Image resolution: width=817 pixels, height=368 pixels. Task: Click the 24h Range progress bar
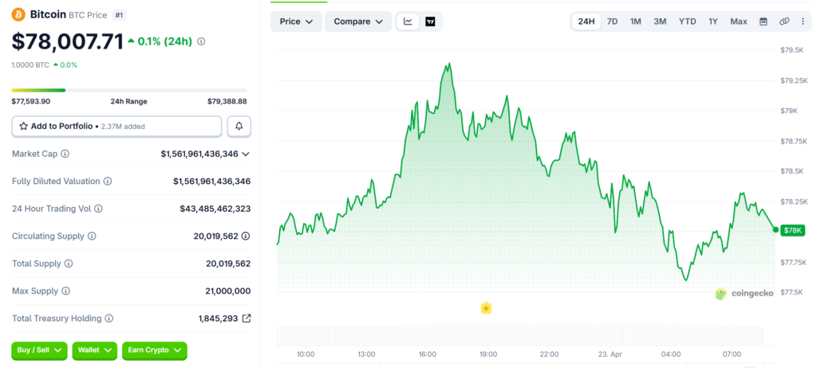pos(129,90)
